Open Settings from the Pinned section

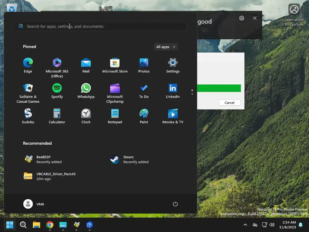[173, 66]
